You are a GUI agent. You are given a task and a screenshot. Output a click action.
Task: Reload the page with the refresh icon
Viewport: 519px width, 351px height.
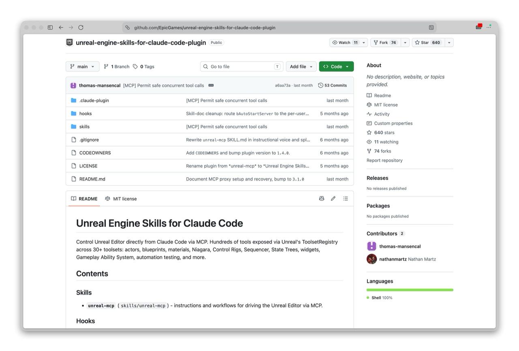tap(81, 28)
